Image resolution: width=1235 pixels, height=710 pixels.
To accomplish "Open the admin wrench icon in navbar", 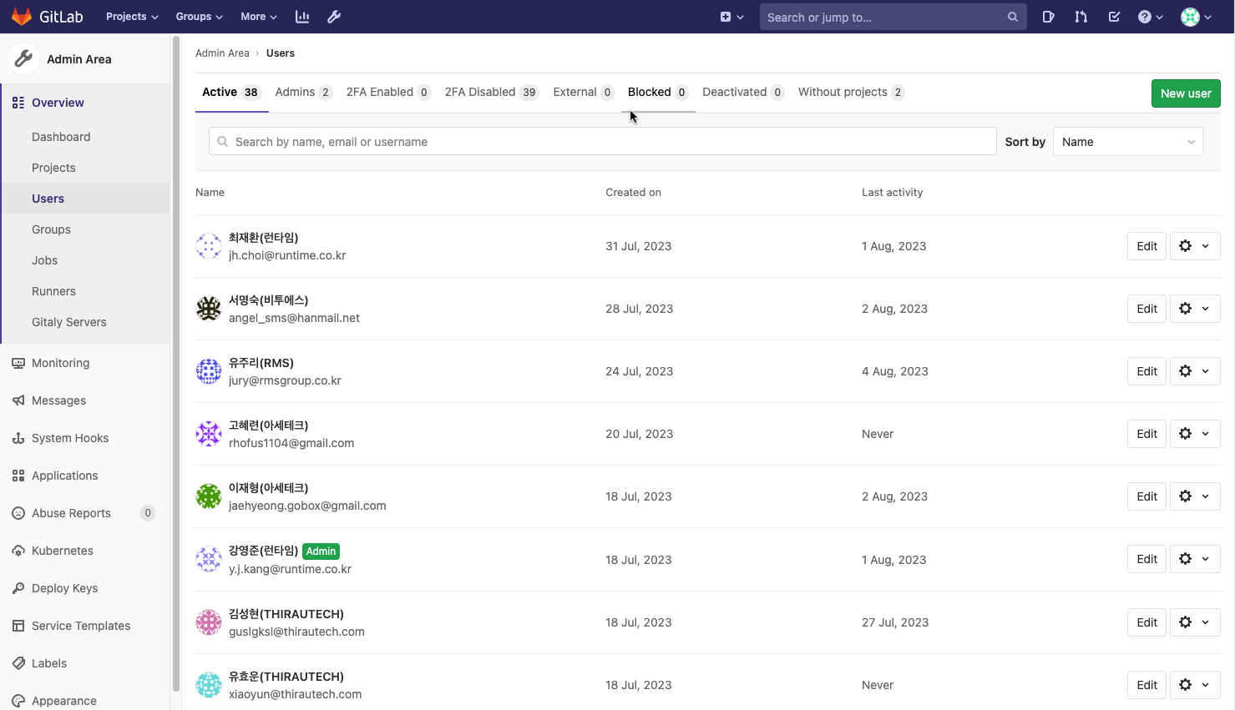I will coord(334,17).
